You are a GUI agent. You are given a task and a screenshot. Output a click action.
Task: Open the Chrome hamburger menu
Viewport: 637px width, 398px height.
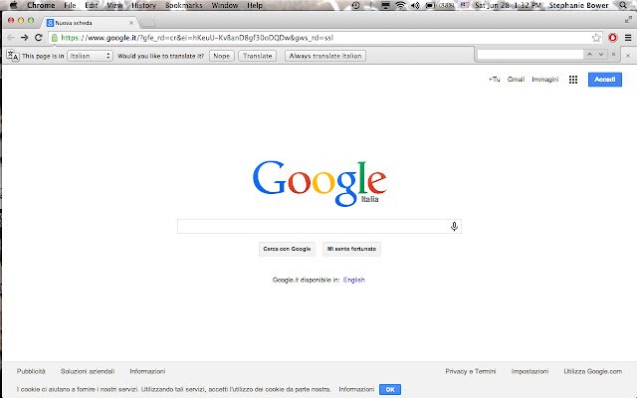pos(628,38)
